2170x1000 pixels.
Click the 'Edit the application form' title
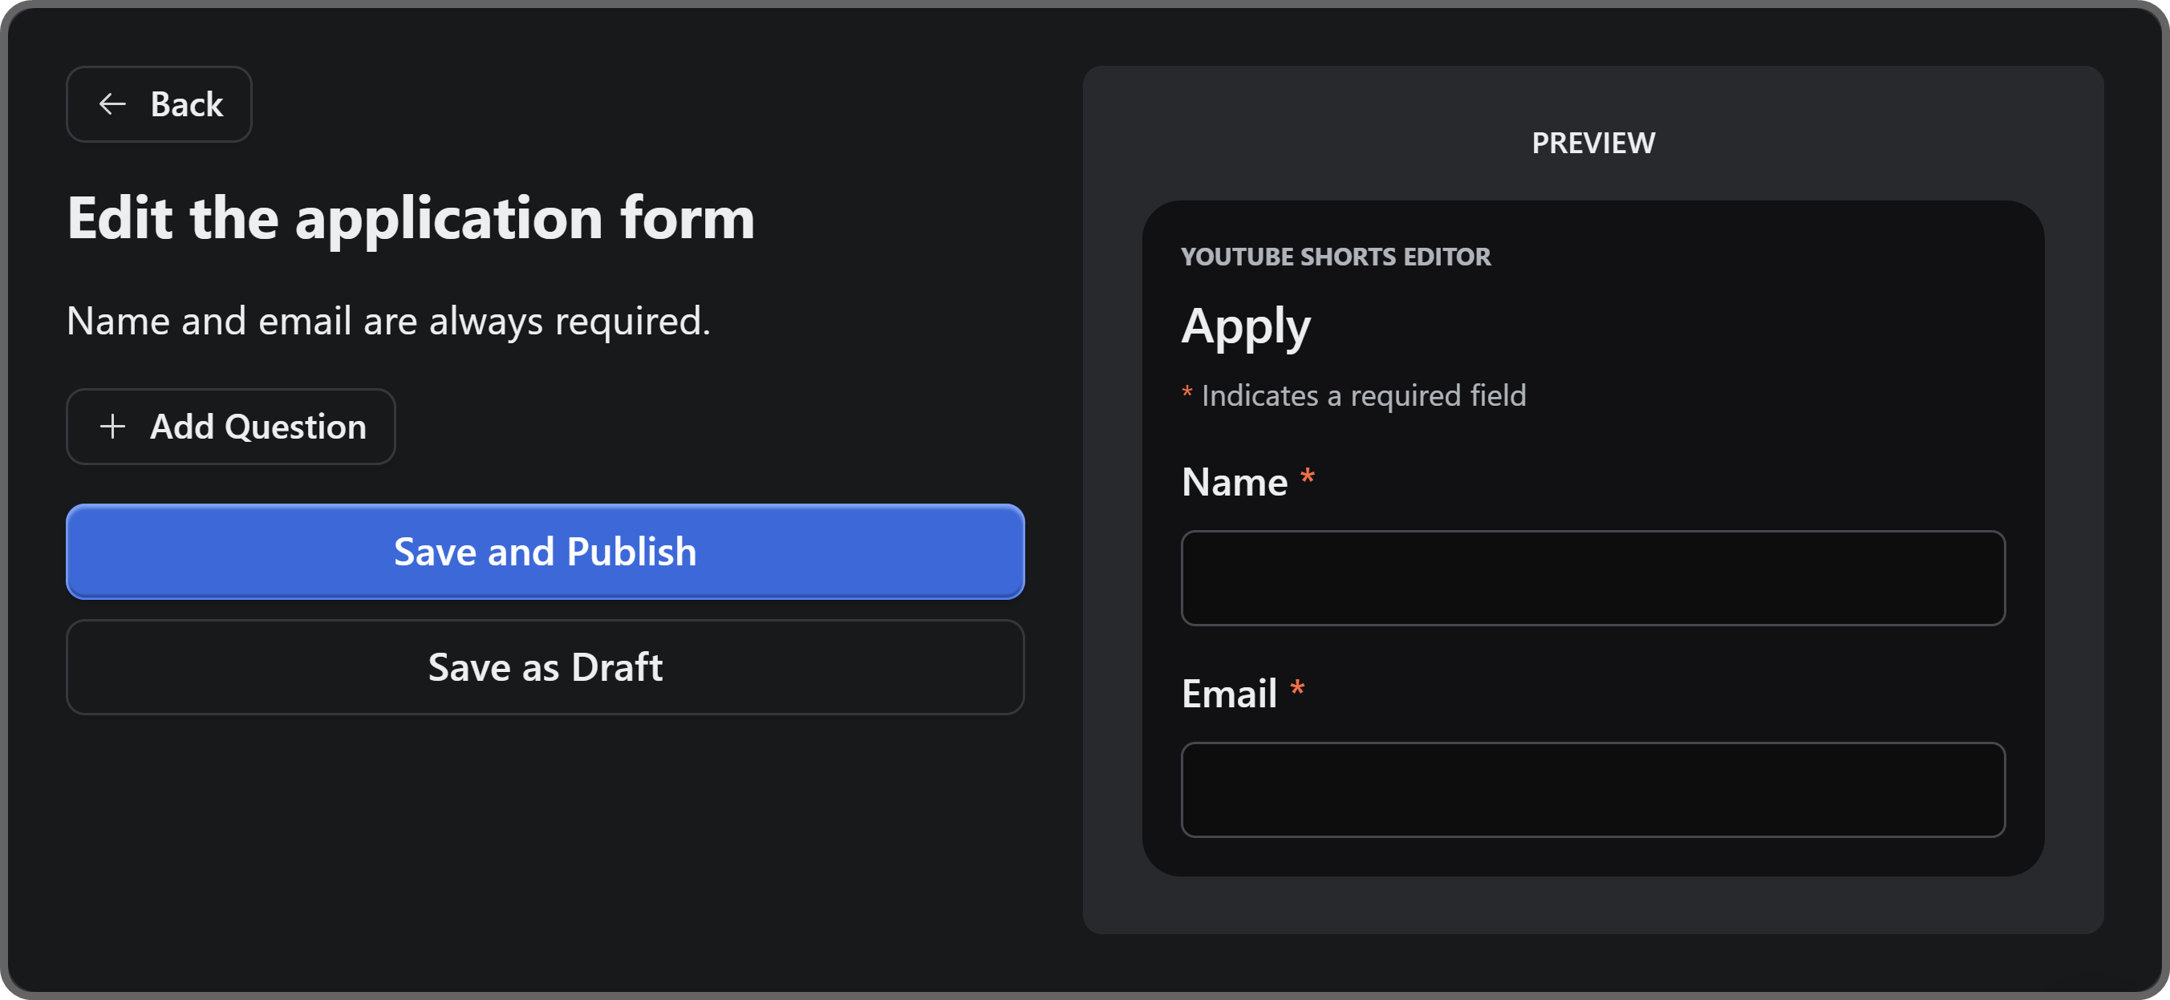click(x=411, y=218)
